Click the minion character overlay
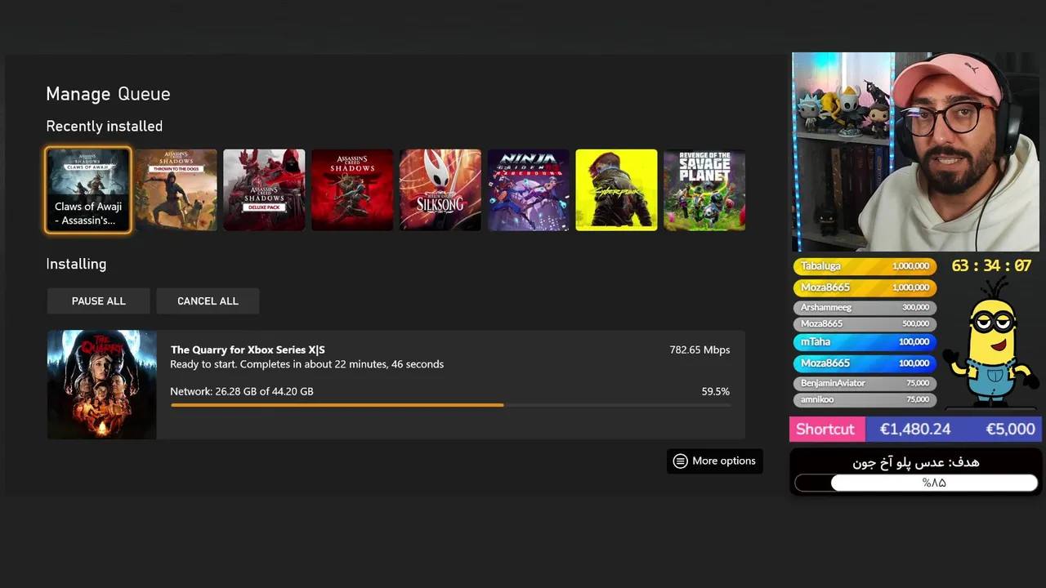This screenshot has height=588, width=1046. [x=990, y=343]
